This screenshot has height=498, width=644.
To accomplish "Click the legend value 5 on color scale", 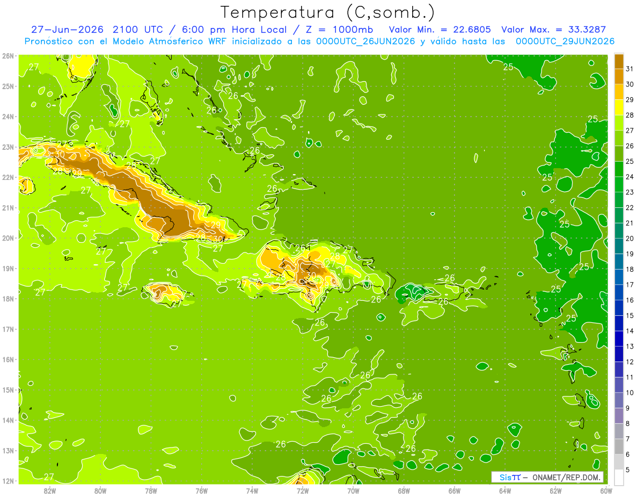I will [x=628, y=470].
